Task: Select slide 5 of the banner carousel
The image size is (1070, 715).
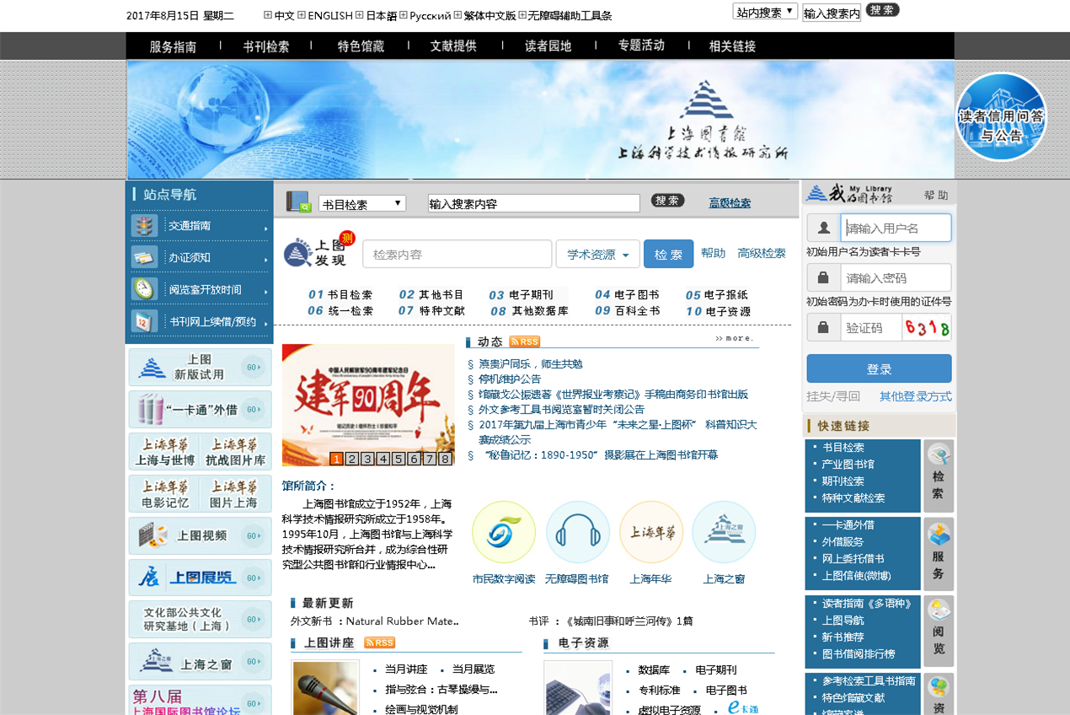Action: tap(399, 459)
